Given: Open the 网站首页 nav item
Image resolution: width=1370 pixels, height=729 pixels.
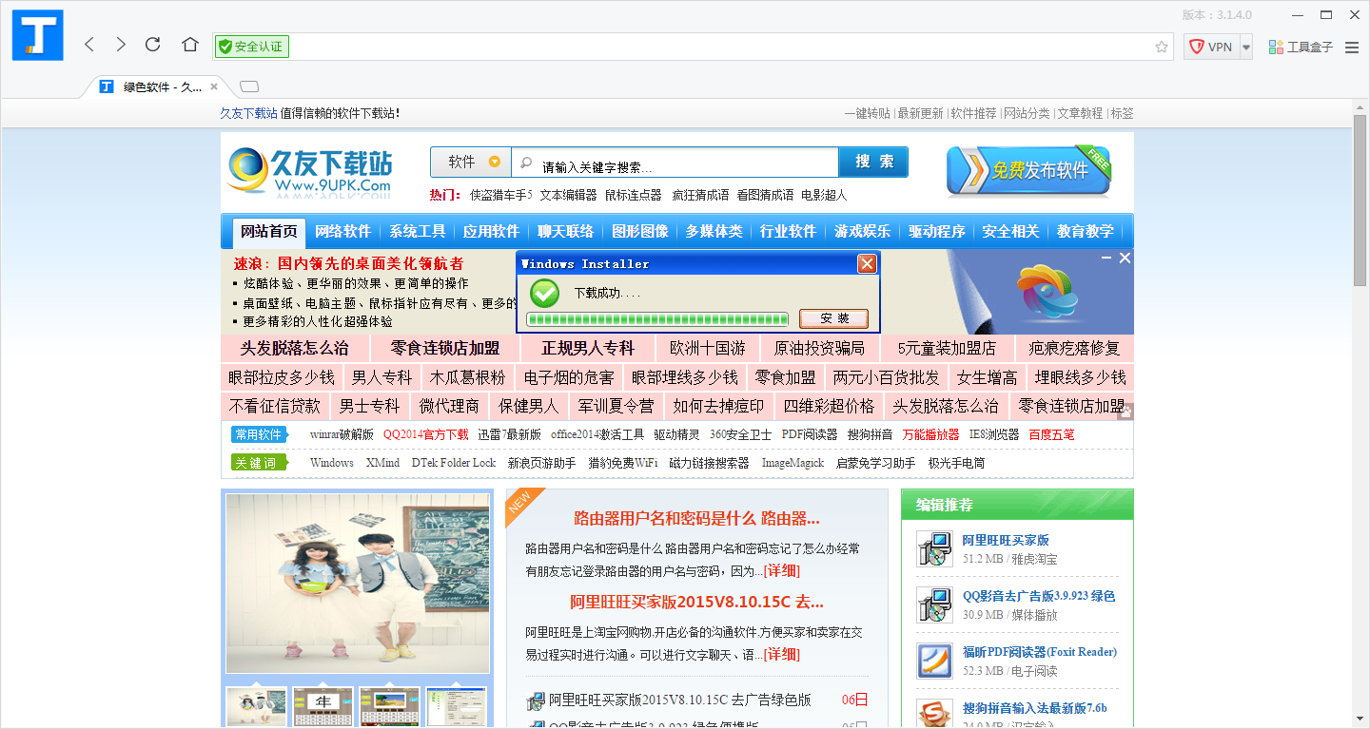Looking at the screenshot, I should click(x=269, y=231).
